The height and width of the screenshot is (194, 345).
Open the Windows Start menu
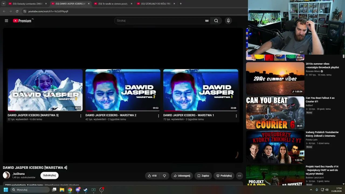tap(6, 190)
